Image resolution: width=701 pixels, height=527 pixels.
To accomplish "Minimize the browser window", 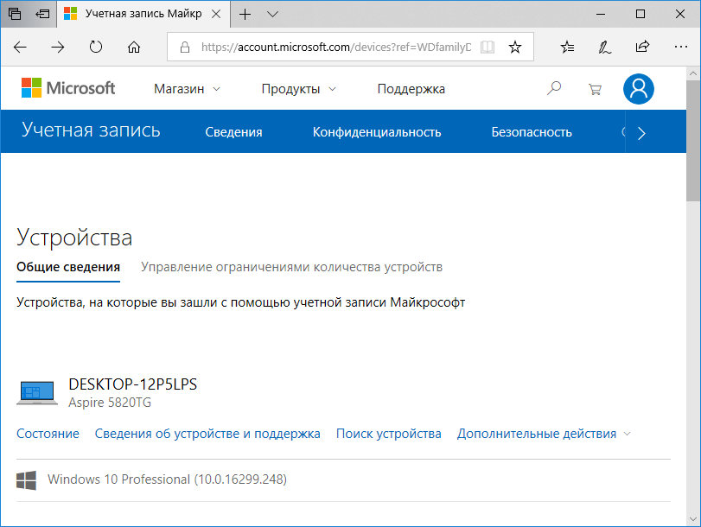I will tap(601, 15).
